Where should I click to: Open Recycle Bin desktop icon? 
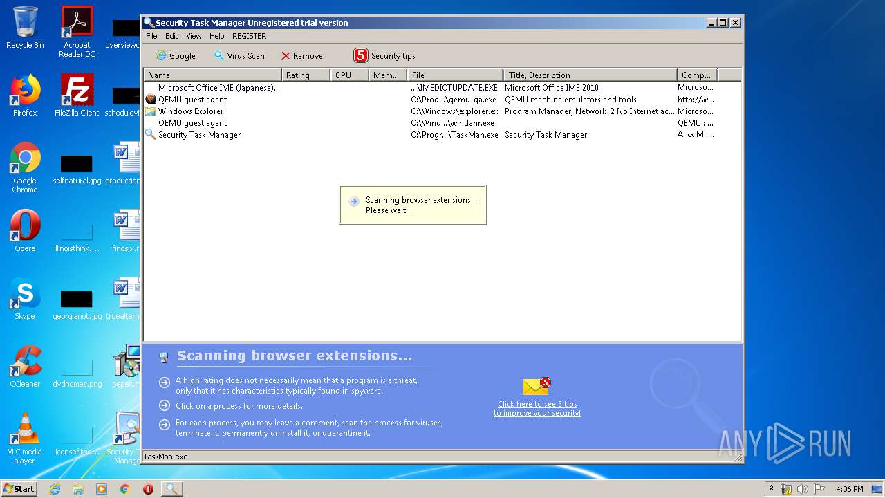(x=25, y=28)
